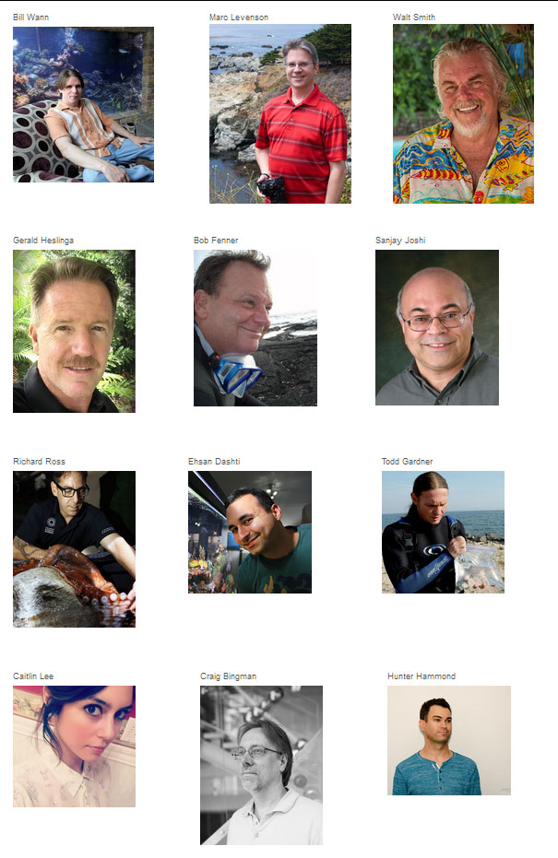Select the photo under Hunter Hammond

449,740
